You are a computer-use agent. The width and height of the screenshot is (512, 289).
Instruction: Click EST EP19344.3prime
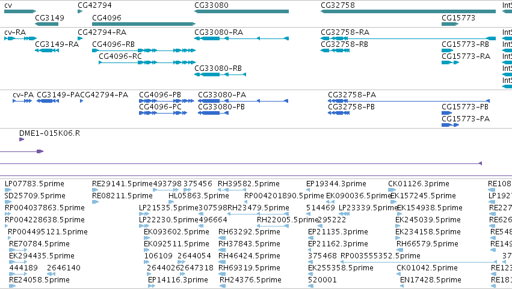[x=336, y=184]
